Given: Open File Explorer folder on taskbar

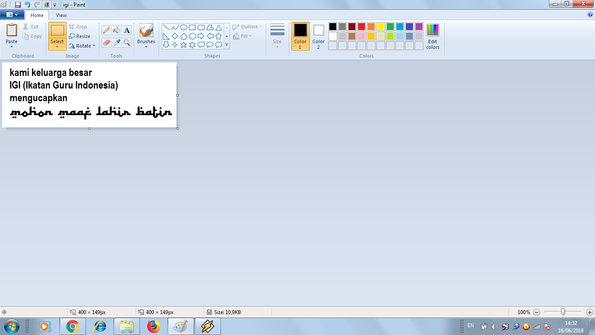Looking at the screenshot, I should pos(127,326).
